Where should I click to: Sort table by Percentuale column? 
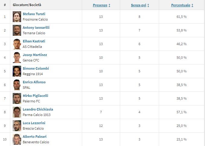[x=182, y=5]
